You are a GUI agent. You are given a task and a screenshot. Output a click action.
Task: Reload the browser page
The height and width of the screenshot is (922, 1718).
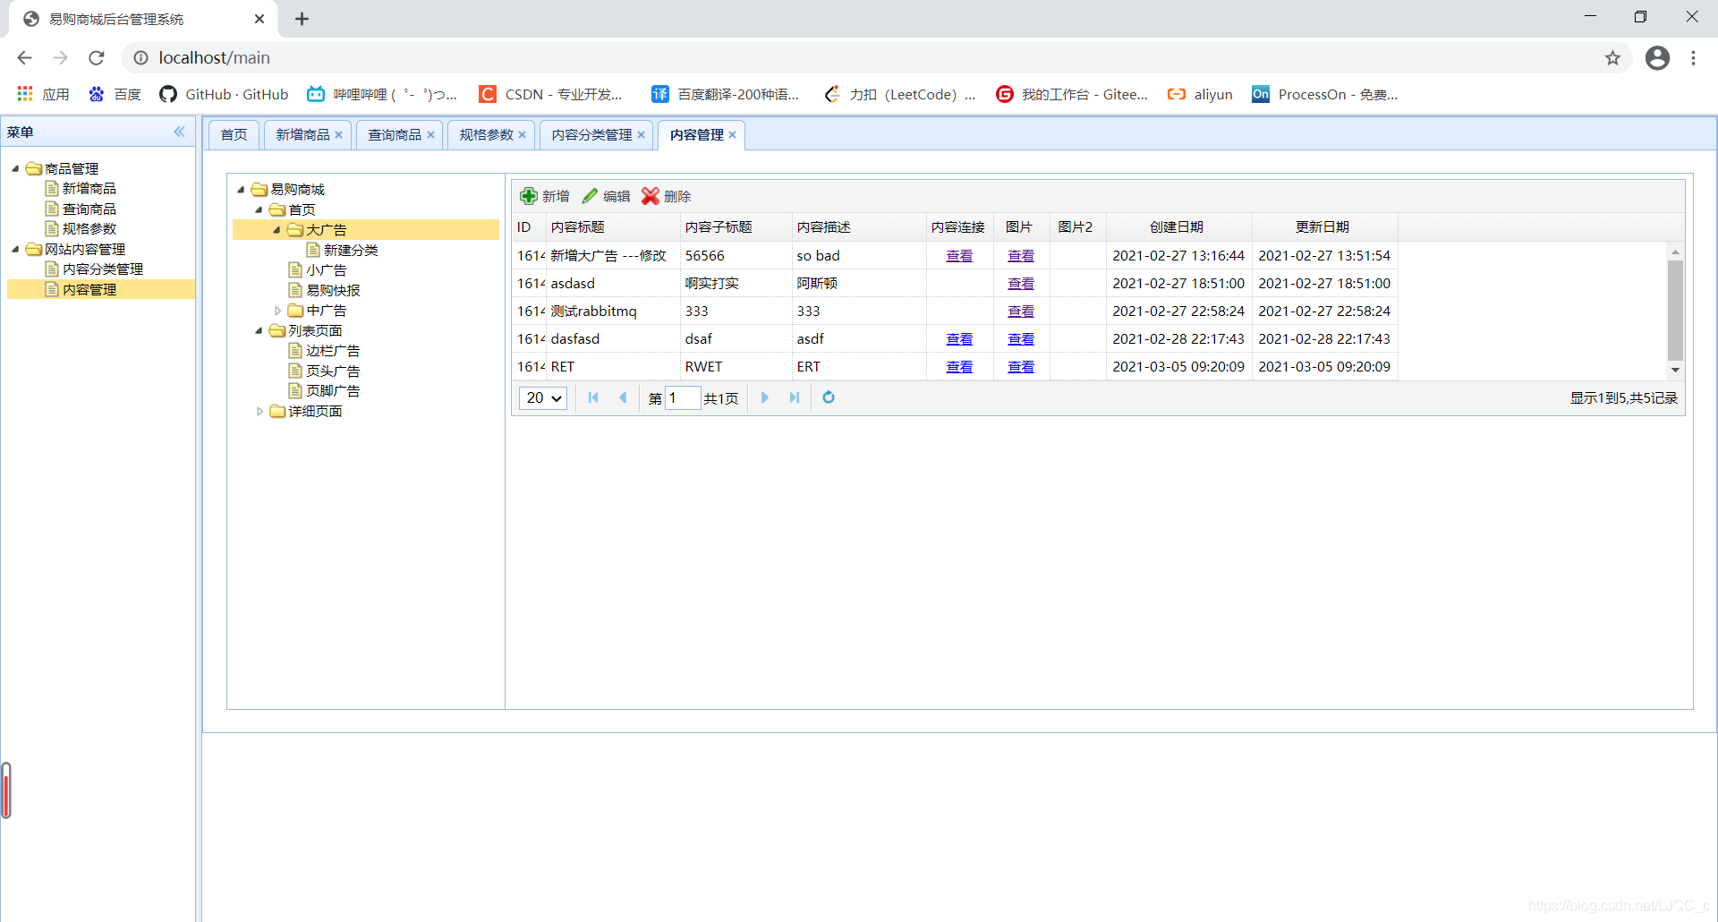(97, 58)
